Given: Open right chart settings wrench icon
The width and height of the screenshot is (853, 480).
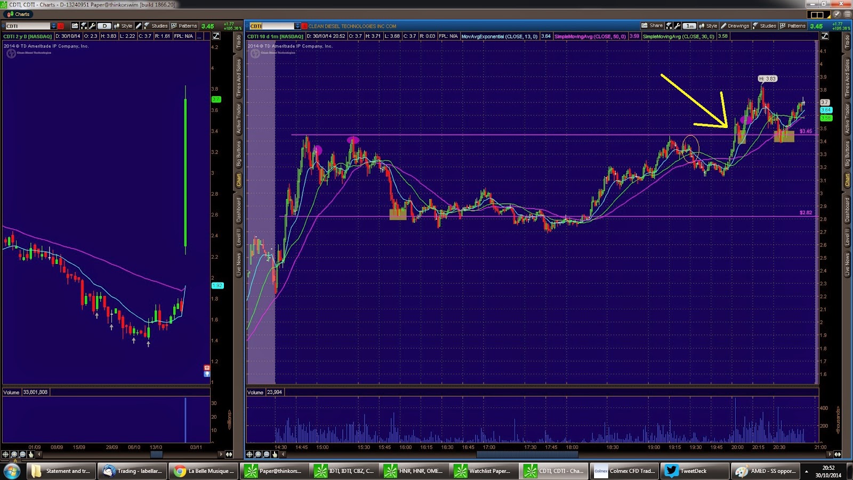Looking at the screenshot, I should click(677, 26).
